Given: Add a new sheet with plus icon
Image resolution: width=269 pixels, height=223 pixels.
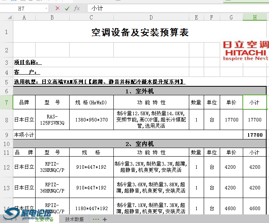Looking at the screenshot, I should [x=105, y=219].
